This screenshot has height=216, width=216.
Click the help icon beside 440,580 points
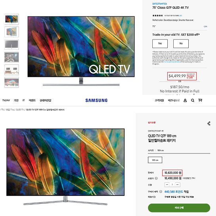coord(161,191)
